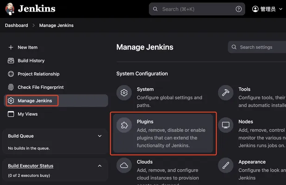Screen dimensions: 286x185
Task: Click the System gear icon
Action: click(x=124, y=92)
